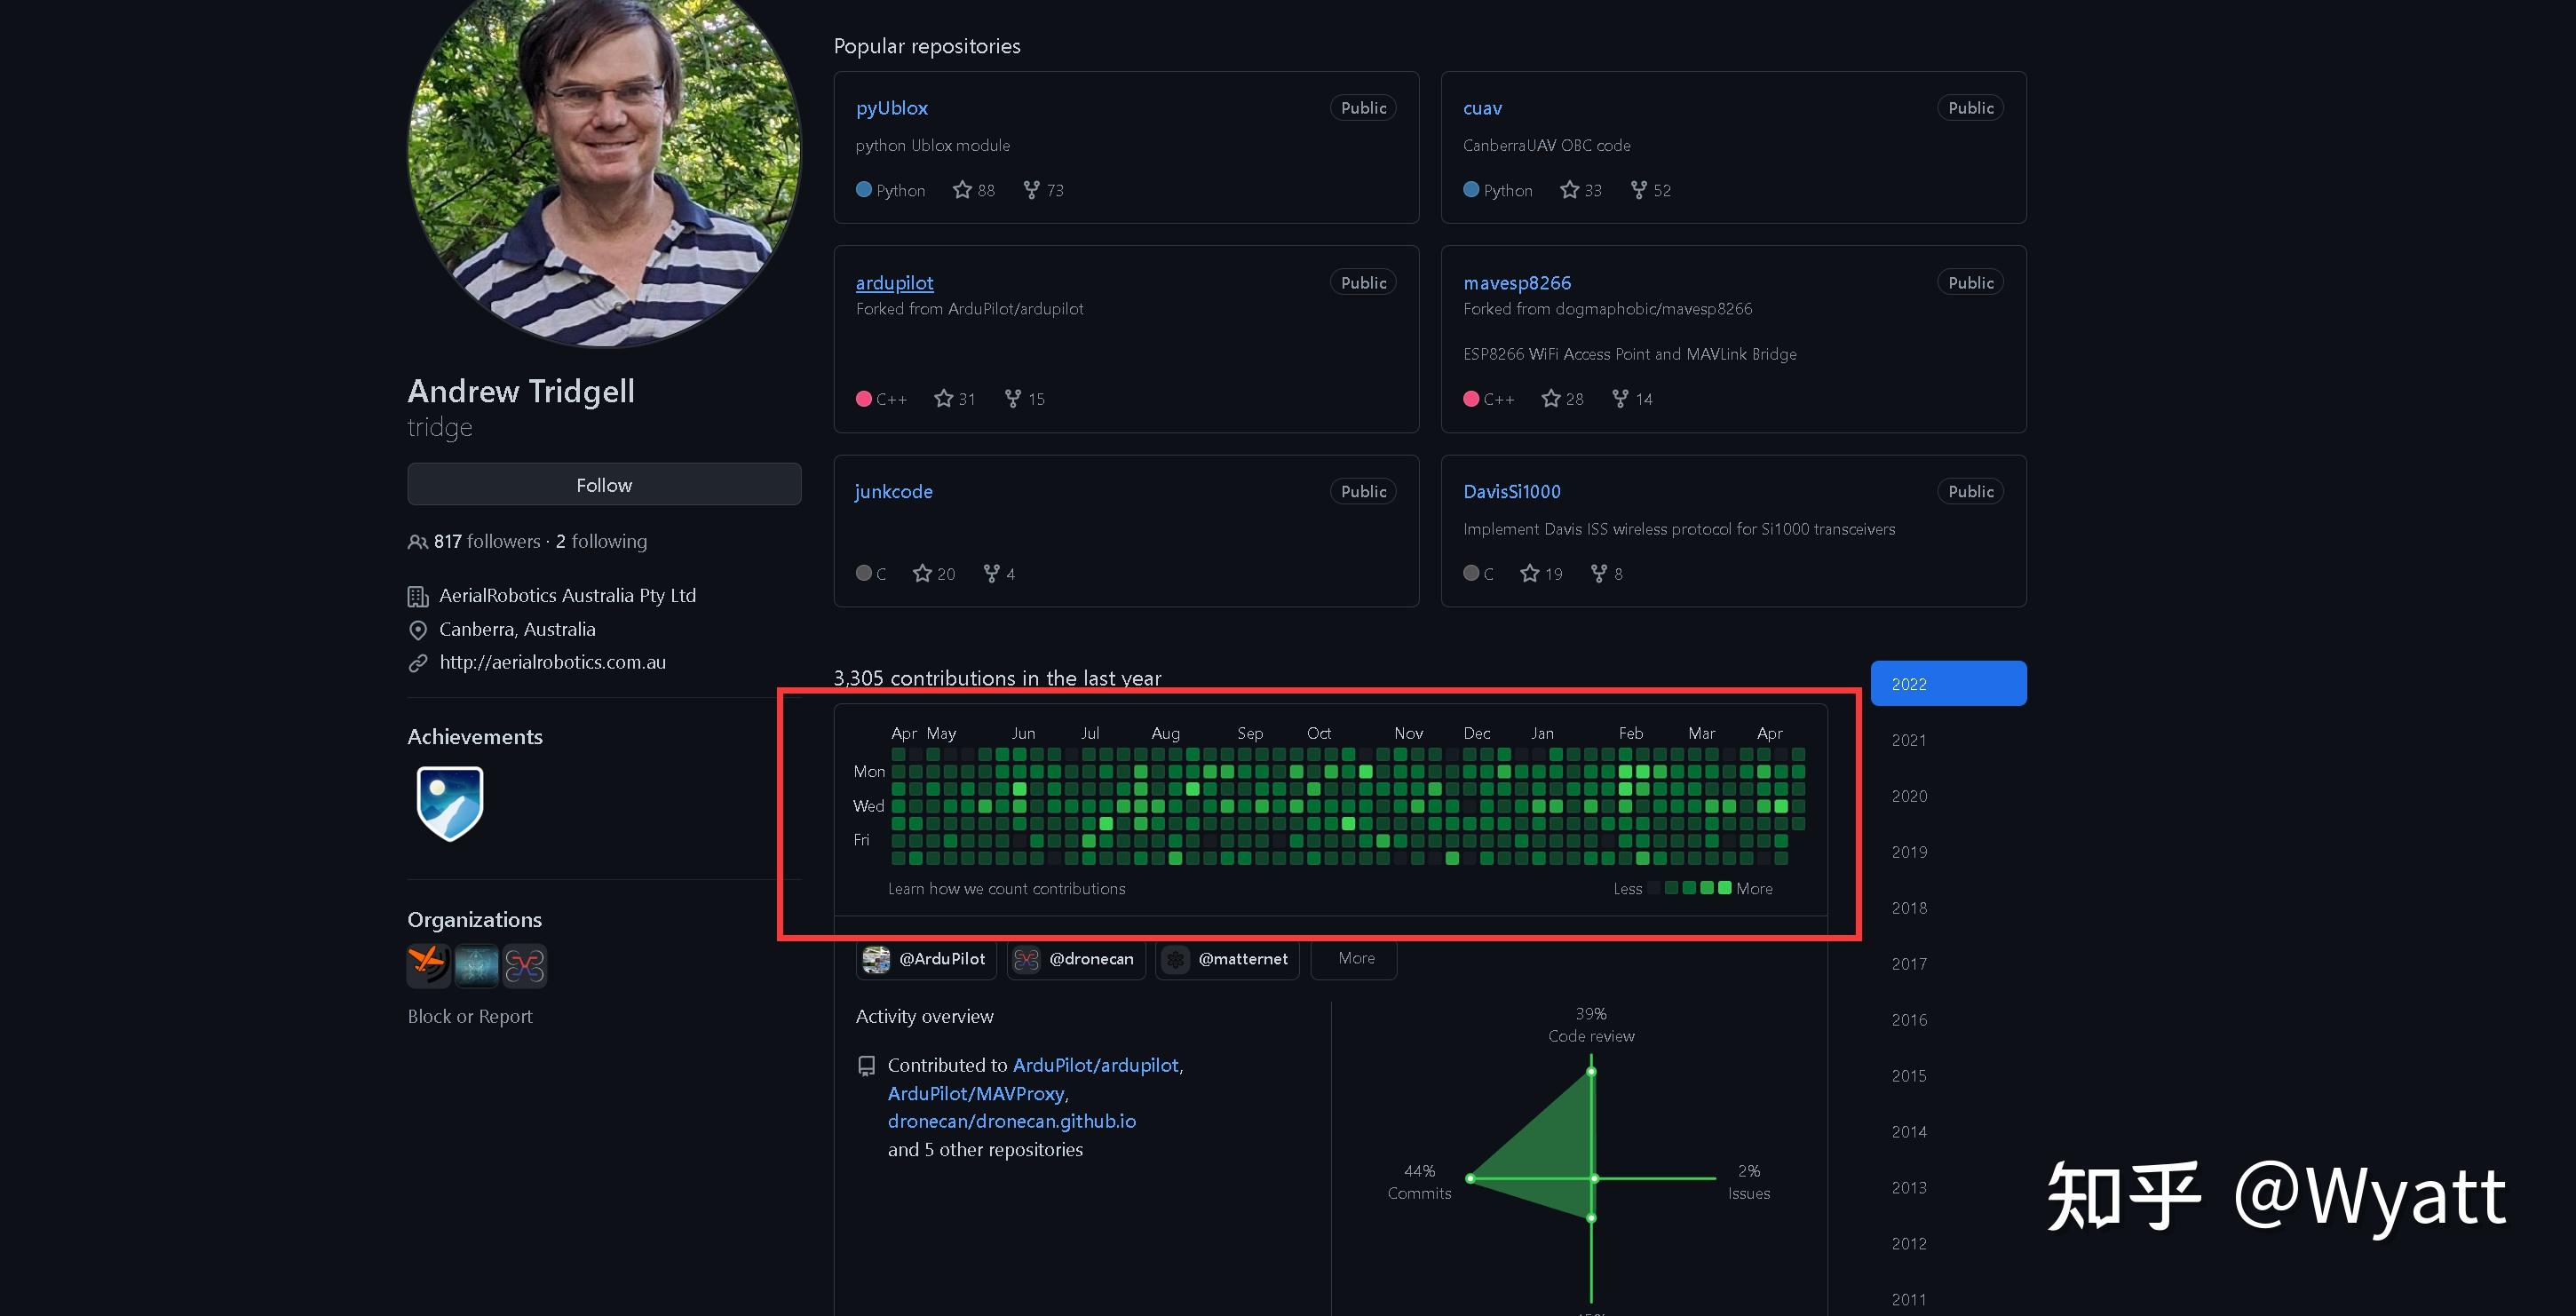Image resolution: width=2576 pixels, height=1316 pixels.
Task: Click the Follow button
Action: click(x=604, y=485)
